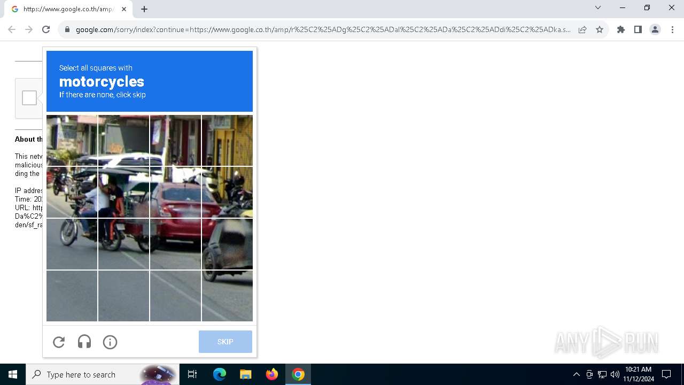The width and height of the screenshot is (684, 385).
Task: Reload a new captcha challenge
Action: [x=59, y=342]
